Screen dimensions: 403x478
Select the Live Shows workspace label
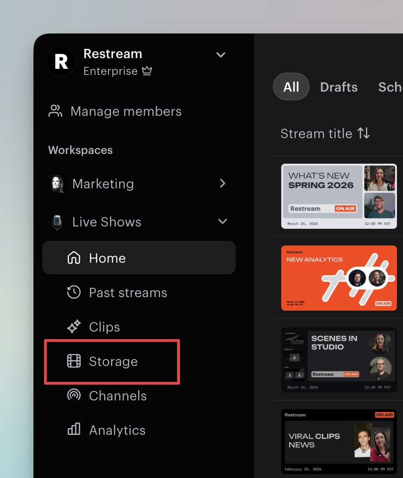point(107,222)
